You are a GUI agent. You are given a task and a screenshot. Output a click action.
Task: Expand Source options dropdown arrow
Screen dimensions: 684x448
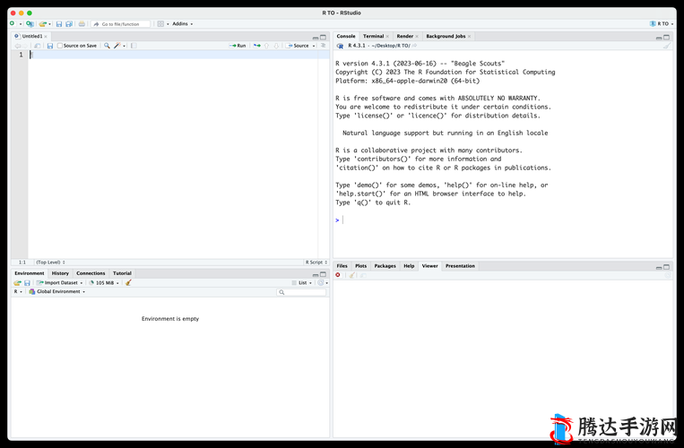314,47
